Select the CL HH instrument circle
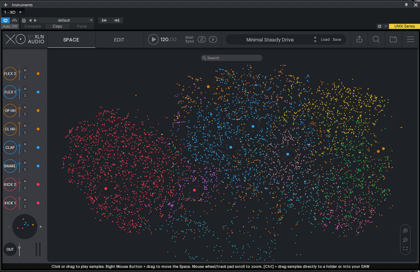The width and height of the screenshot is (420, 272). [10, 129]
